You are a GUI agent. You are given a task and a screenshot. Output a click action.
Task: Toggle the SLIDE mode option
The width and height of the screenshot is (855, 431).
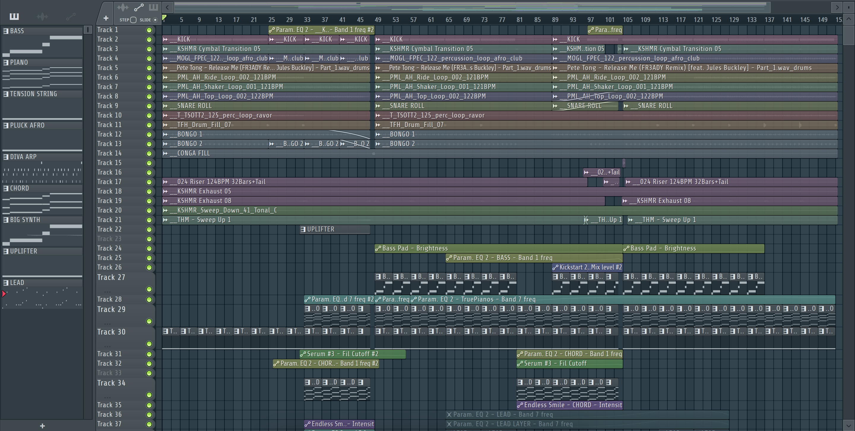[x=155, y=20]
